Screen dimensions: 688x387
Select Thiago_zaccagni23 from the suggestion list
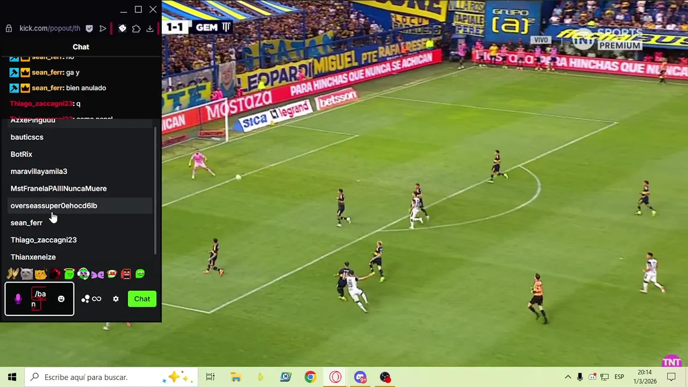tap(81, 240)
